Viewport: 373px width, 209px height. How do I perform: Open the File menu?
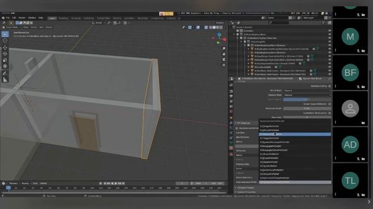point(8,18)
